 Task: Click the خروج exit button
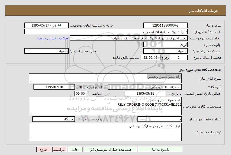[44, 150]
